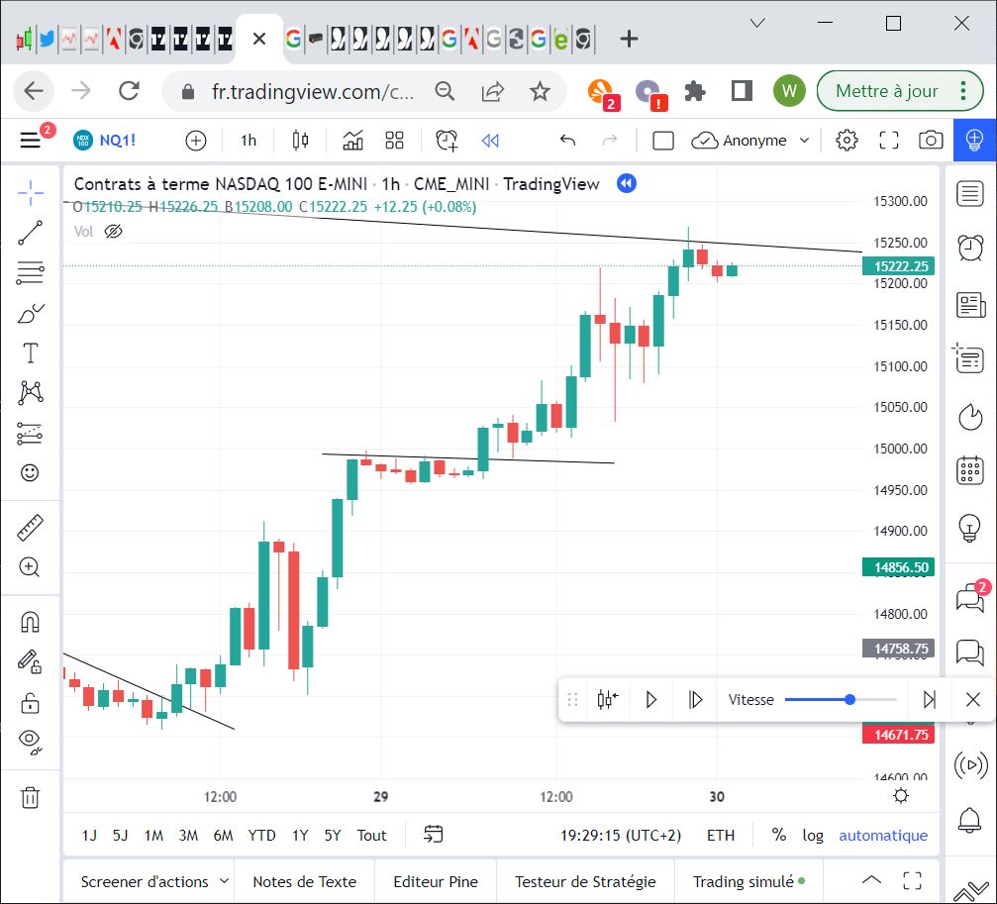This screenshot has height=904, width=997.
Task: Open the alerts clock panel
Action: coord(970,248)
